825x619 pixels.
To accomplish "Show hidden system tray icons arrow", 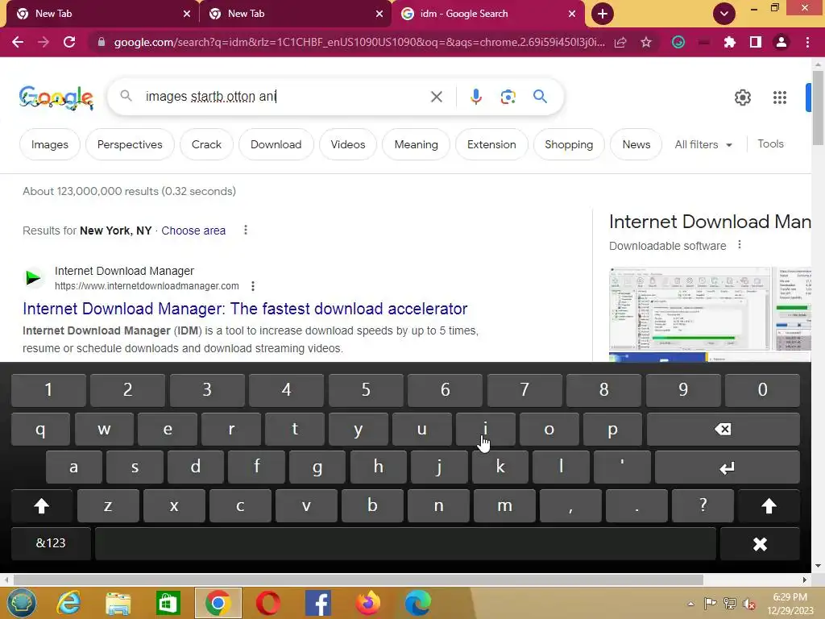I will (x=690, y=604).
